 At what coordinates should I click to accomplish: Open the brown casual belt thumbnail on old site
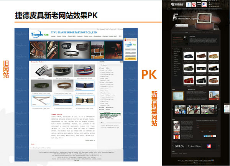tap(63, 86)
